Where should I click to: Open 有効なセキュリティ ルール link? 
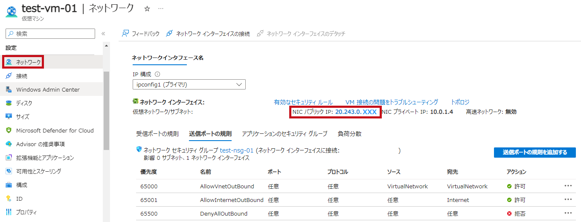[x=303, y=102]
